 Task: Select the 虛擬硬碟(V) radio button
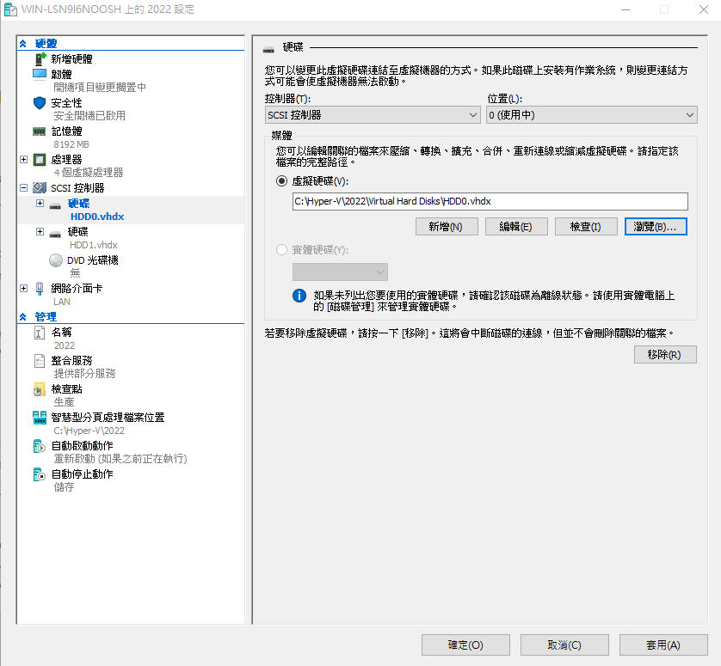coord(281,181)
